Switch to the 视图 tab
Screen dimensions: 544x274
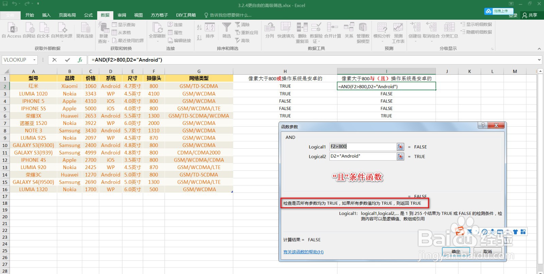[x=138, y=15]
